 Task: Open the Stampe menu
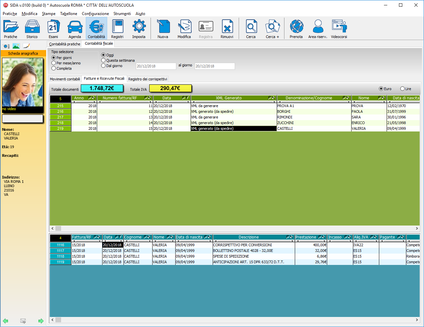(49, 14)
